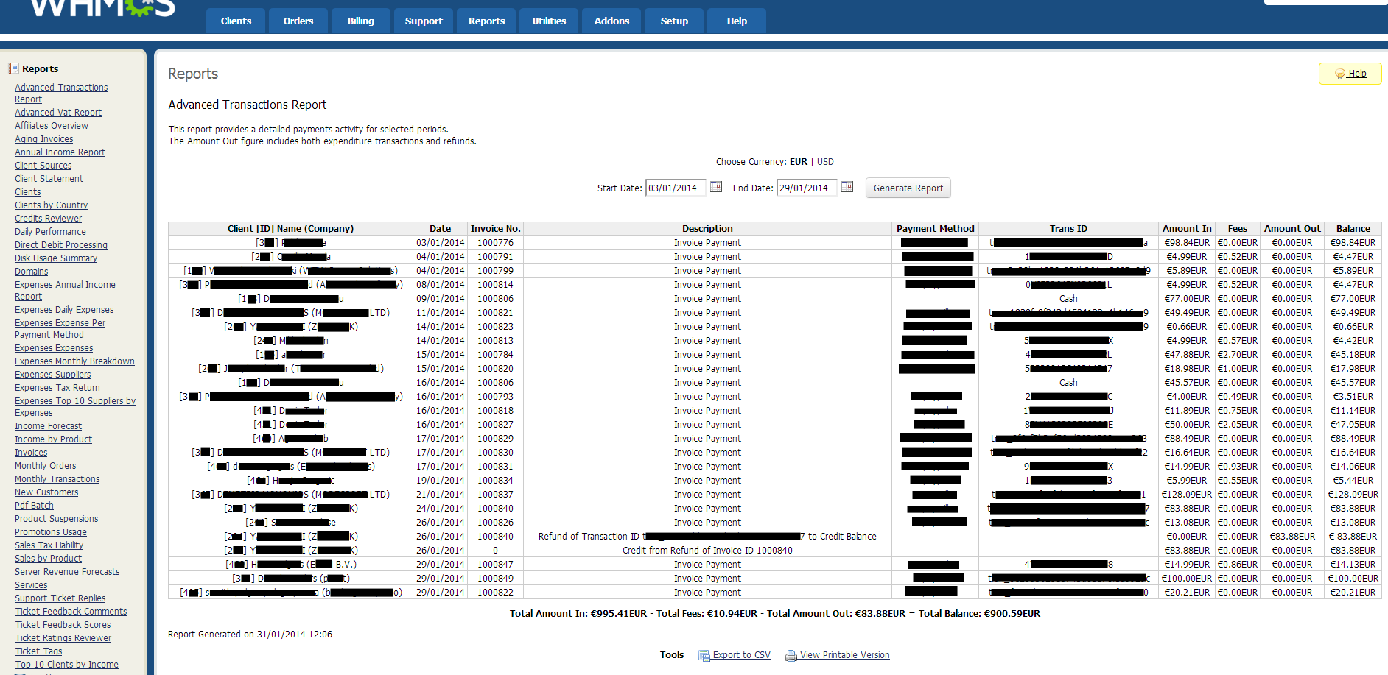Open the Billing menu tab
This screenshot has width=1388, height=675.
tap(360, 21)
